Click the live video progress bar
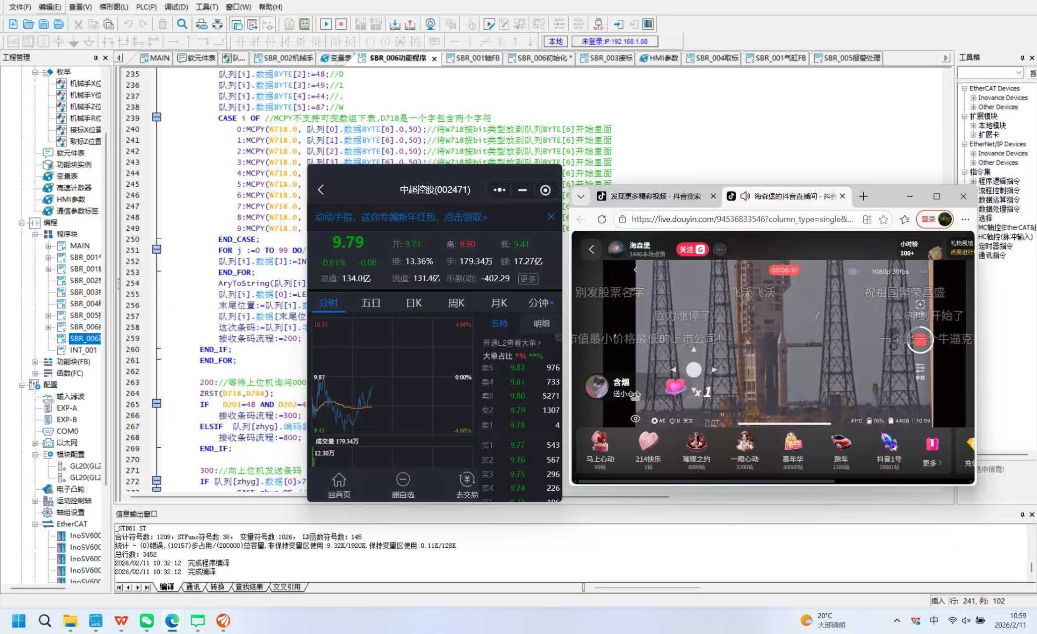The height and width of the screenshot is (634, 1037). [784, 423]
